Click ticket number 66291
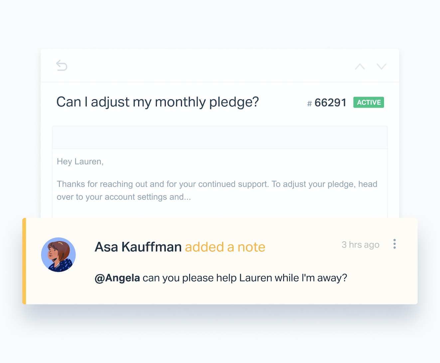The width and height of the screenshot is (440, 363). click(x=331, y=103)
